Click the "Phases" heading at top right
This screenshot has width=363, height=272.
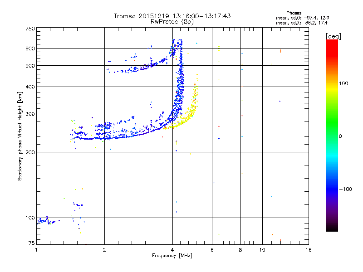coord(294,13)
